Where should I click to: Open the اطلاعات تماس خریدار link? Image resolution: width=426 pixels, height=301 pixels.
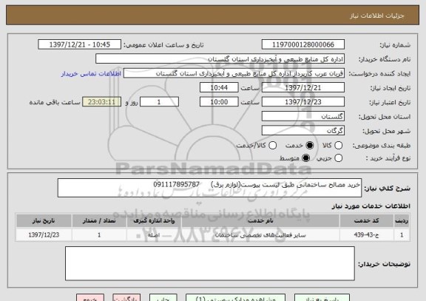(x=91, y=74)
